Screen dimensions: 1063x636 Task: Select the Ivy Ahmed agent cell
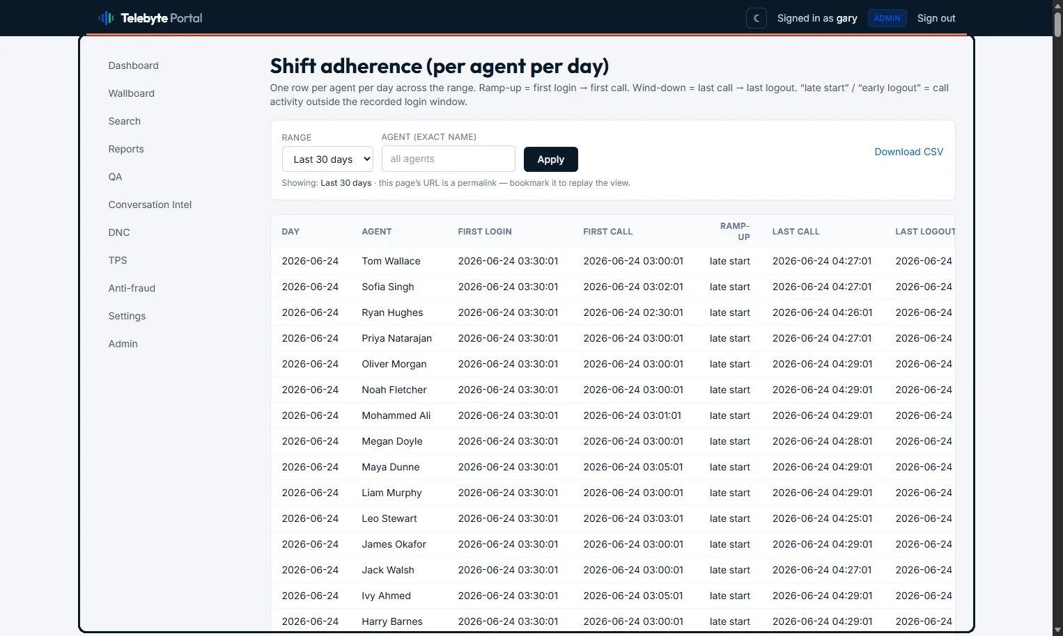[387, 596]
